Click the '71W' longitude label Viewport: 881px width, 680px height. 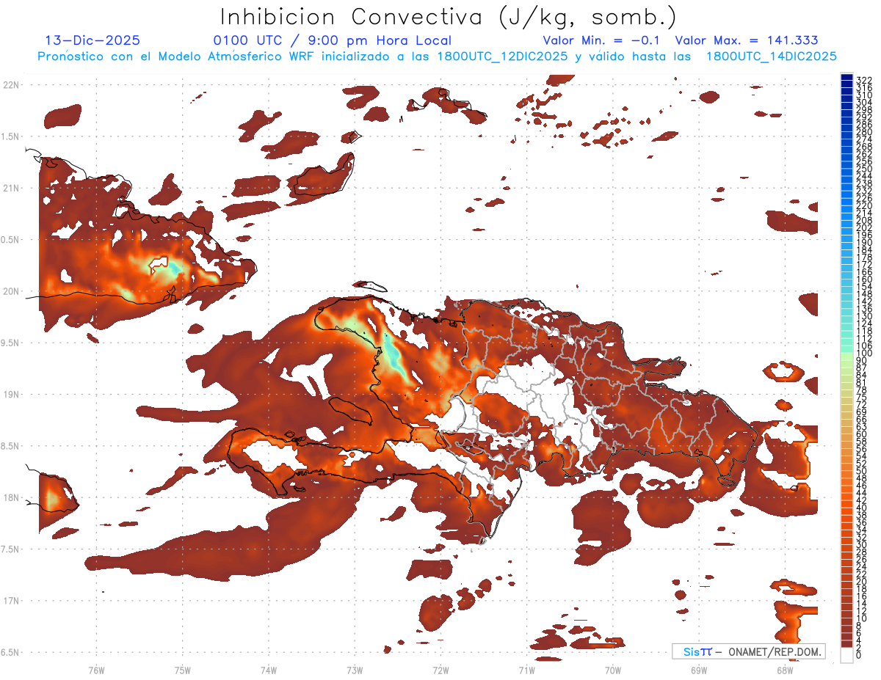point(526,670)
